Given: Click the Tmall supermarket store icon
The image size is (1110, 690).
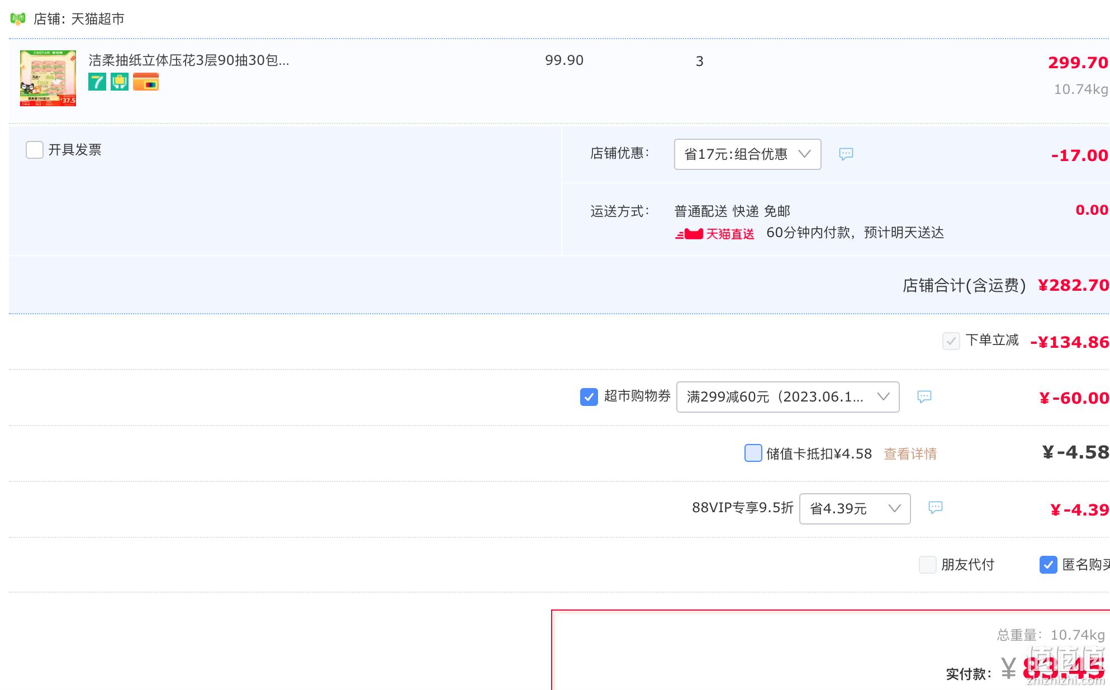Looking at the screenshot, I should click(18, 18).
